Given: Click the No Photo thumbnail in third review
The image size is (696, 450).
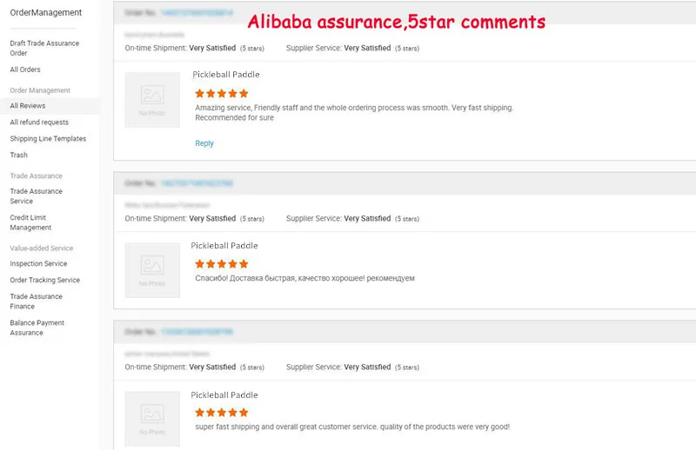Looking at the screenshot, I should pos(152,419).
